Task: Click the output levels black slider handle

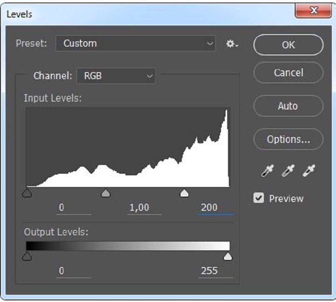Action: pos(27,256)
